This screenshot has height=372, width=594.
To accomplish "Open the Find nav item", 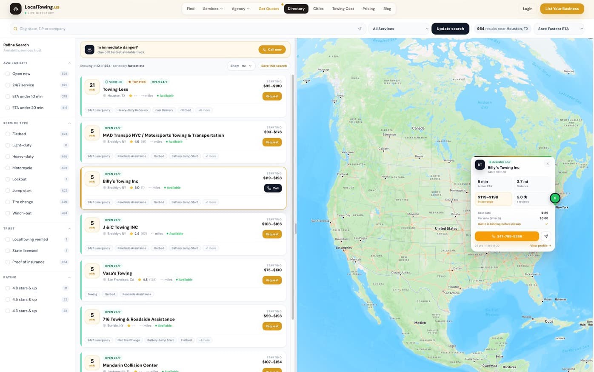I will pos(191,9).
